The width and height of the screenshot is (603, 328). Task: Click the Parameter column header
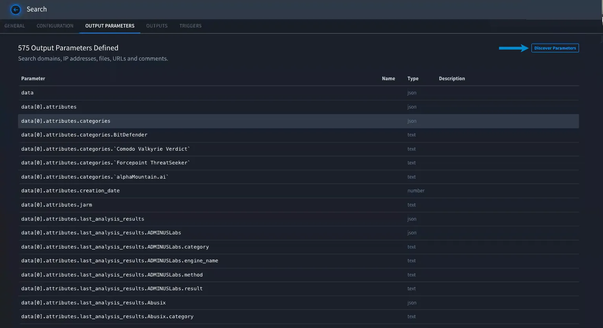click(33, 79)
